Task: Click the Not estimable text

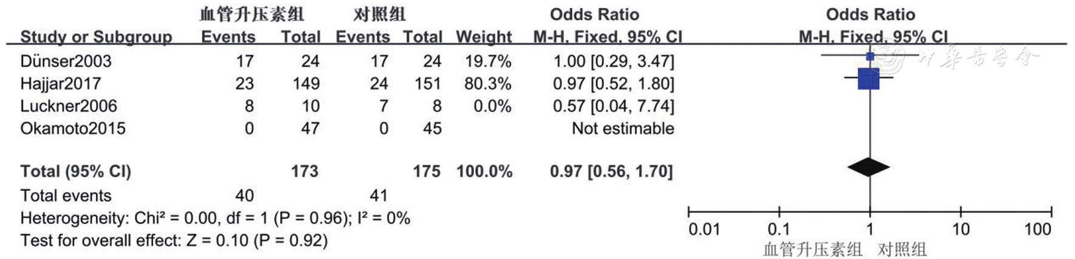Action: click(622, 128)
